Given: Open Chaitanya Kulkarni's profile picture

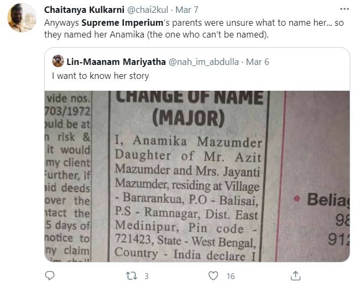Looking at the screenshot, I should (x=22, y=17).
